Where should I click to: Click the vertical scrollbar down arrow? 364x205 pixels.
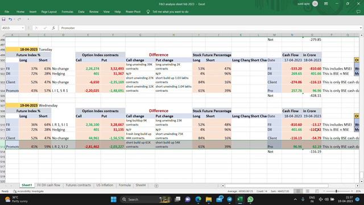(x=362, y=181)
